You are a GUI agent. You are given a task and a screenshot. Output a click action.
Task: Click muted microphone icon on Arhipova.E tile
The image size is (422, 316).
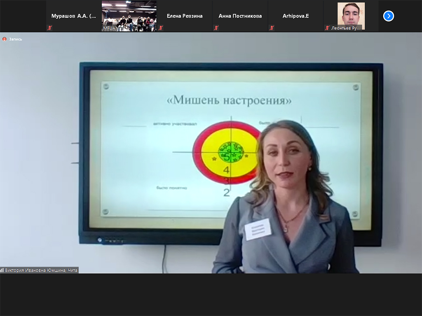(x=272, y=28)
